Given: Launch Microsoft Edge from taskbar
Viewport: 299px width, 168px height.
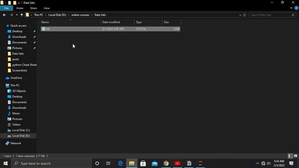Looking at the screenshot, I should [120, 163].
